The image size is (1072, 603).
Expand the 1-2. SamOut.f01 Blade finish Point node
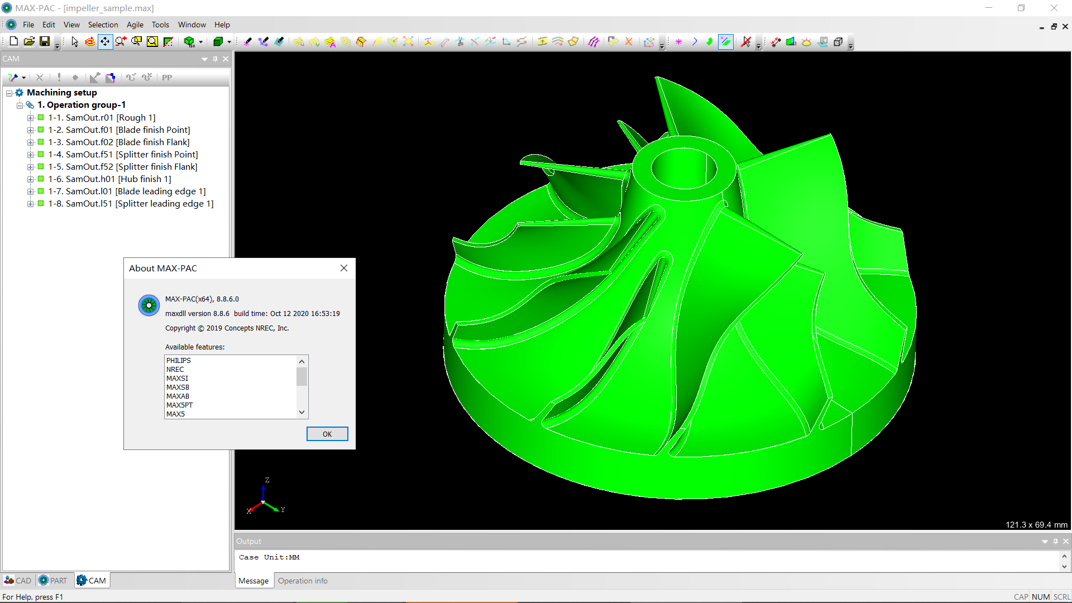point(31,130)
